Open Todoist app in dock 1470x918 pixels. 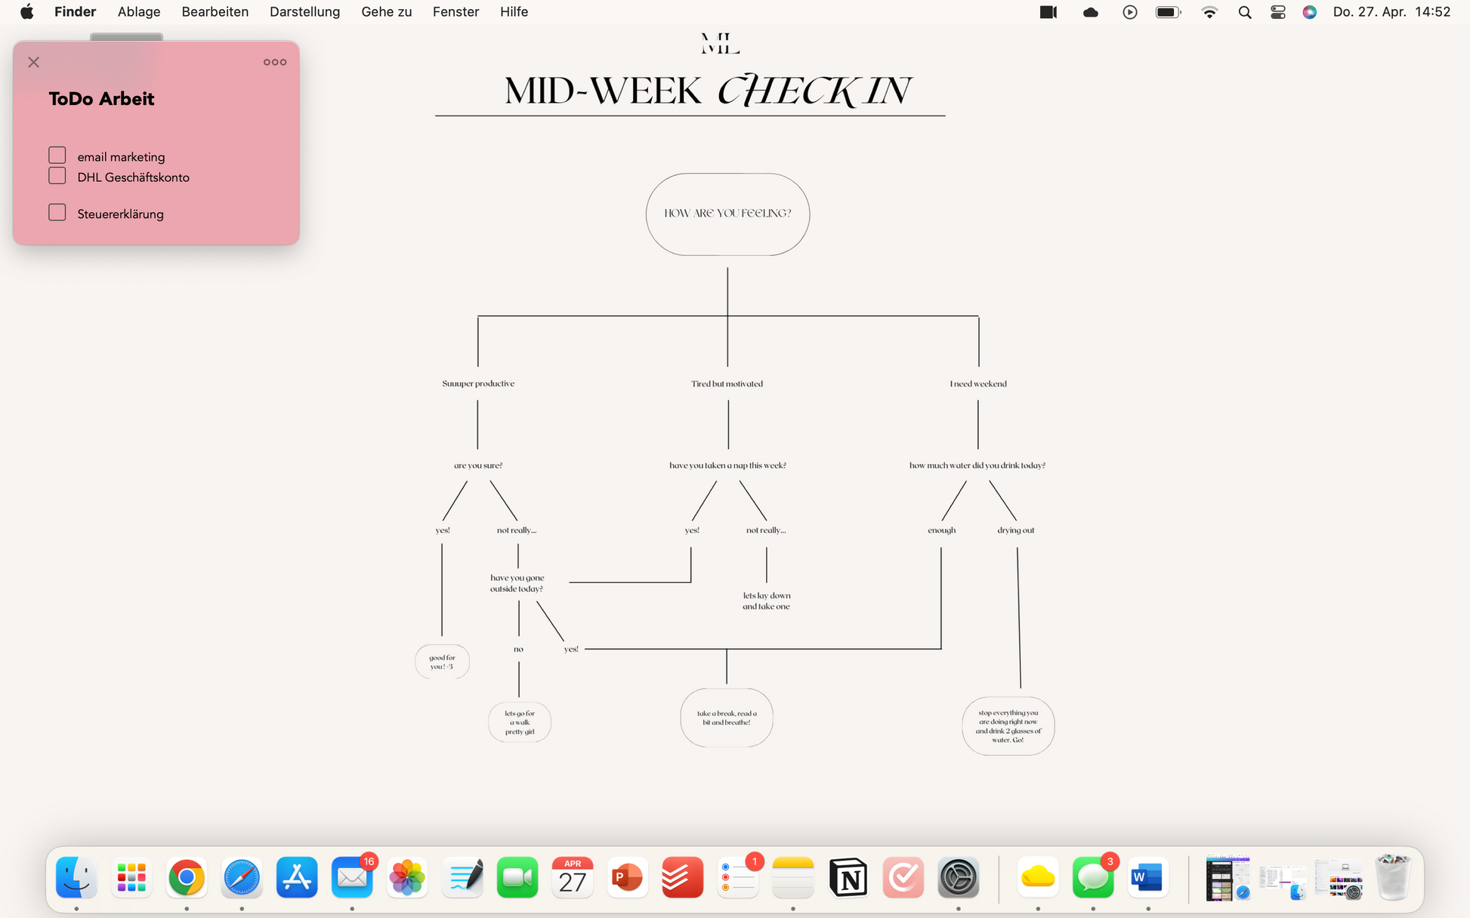[682, 877]
